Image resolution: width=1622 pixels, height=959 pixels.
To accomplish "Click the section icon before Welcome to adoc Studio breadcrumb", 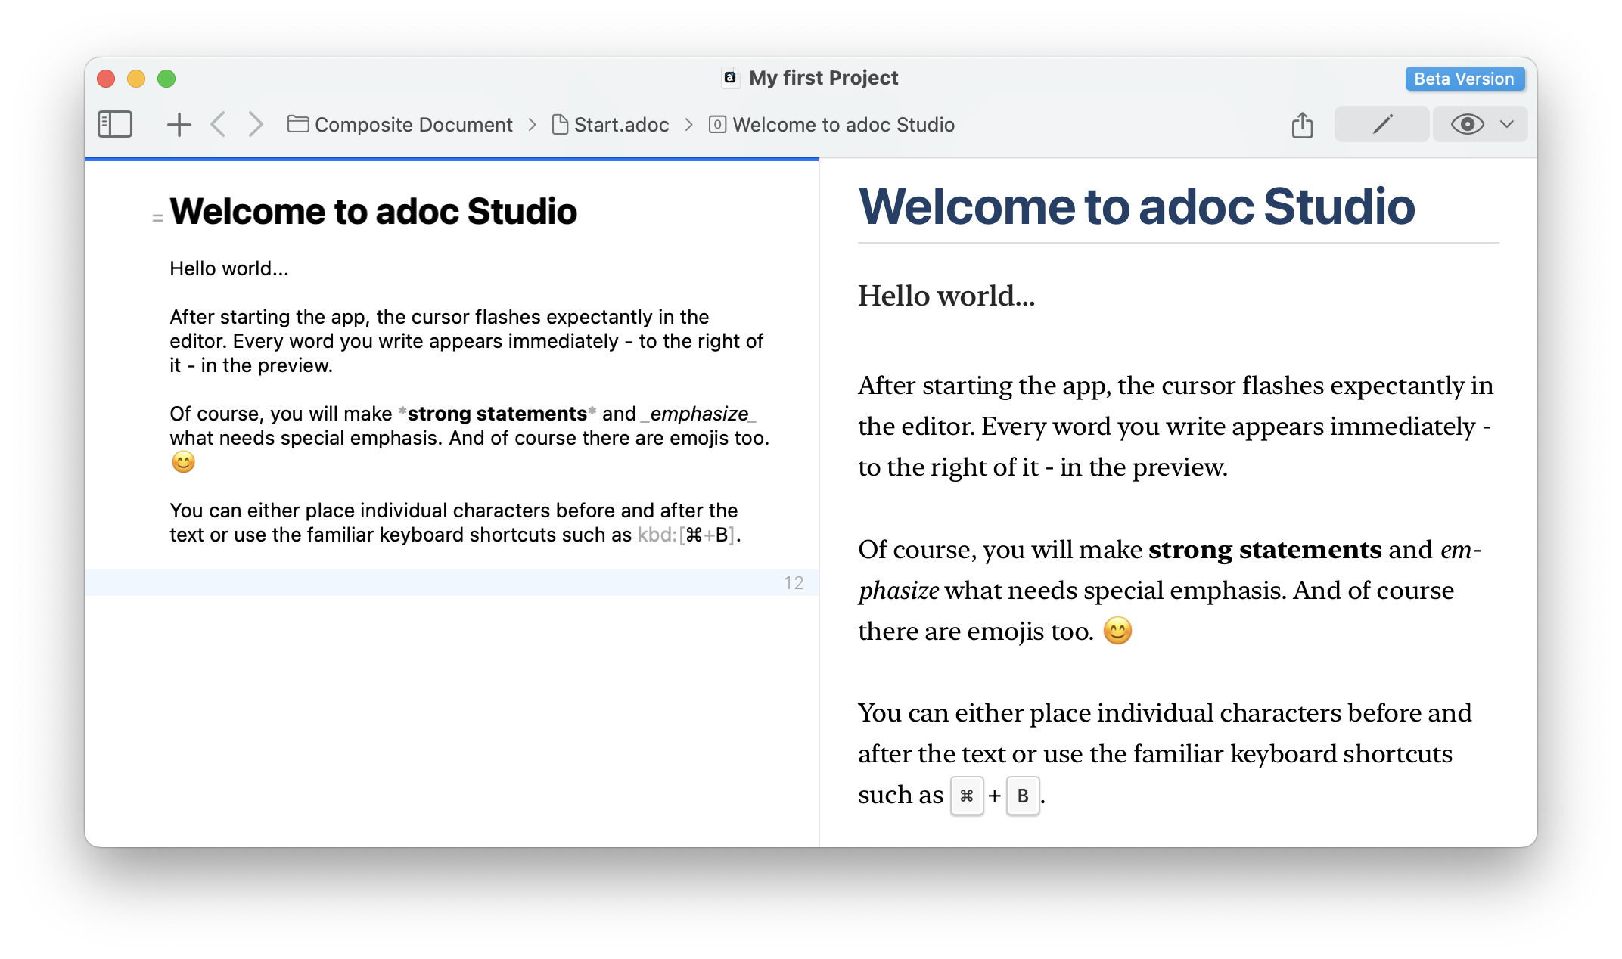I will tap(717, 124).
